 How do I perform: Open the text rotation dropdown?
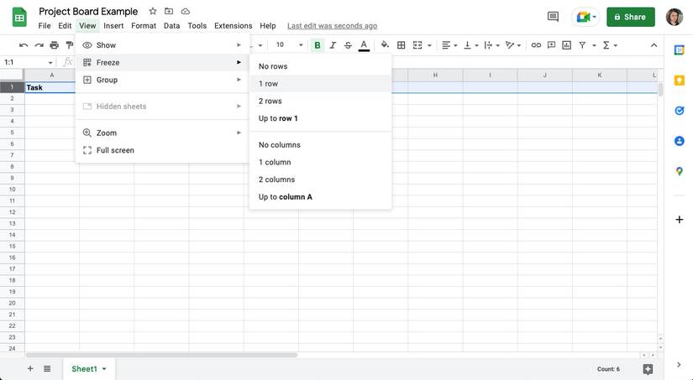[512, 45]
